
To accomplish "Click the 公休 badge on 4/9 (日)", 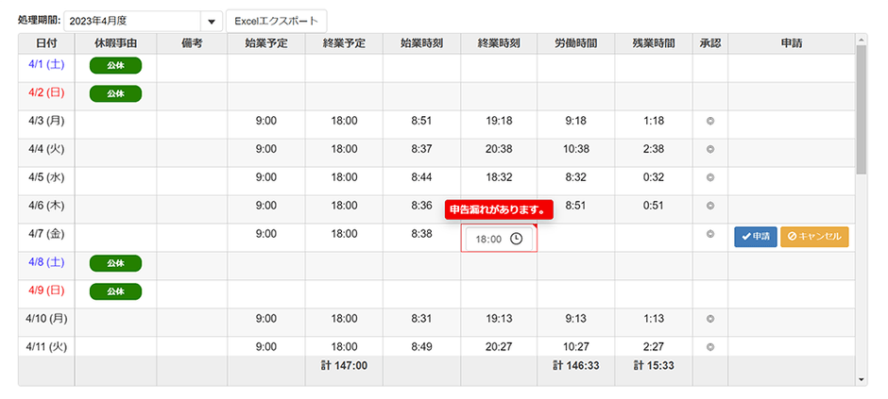I will click(x=115, y=291).
